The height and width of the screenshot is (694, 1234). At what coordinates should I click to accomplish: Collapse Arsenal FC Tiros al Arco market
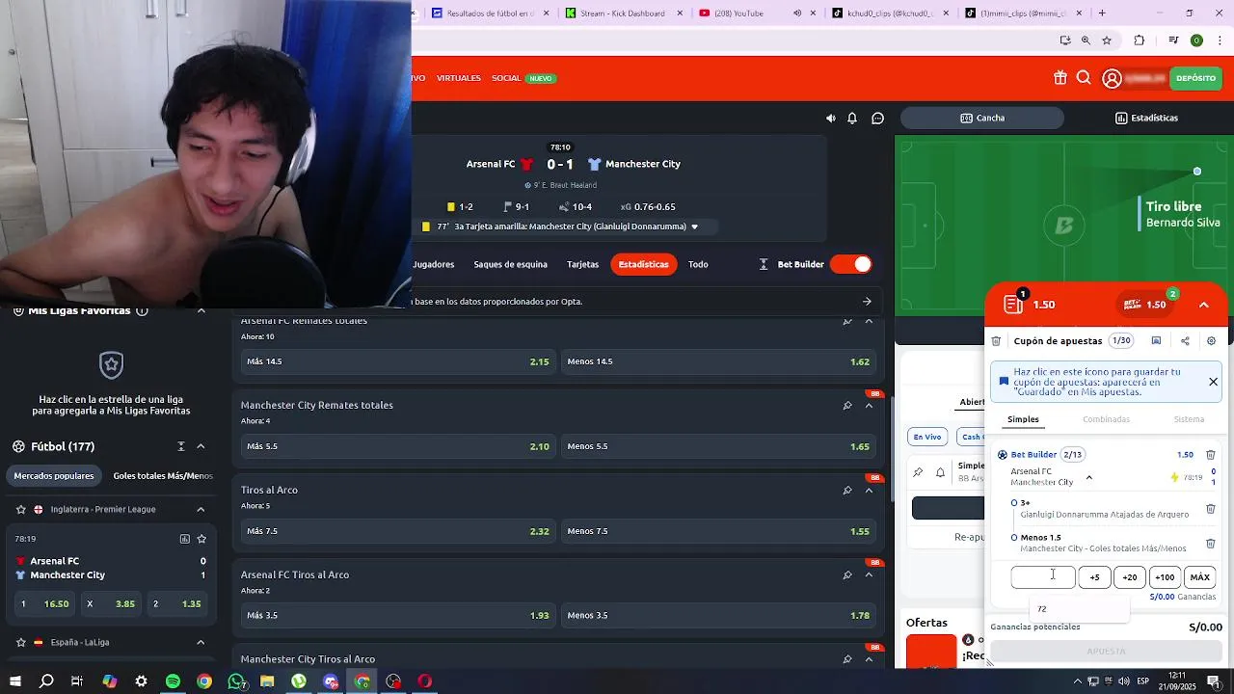click(x=869, y=575)
